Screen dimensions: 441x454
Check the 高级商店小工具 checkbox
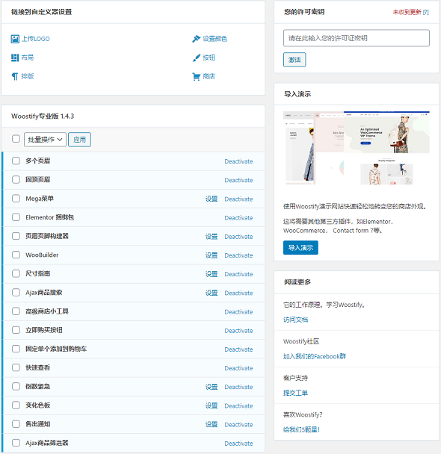coord(16,311)
